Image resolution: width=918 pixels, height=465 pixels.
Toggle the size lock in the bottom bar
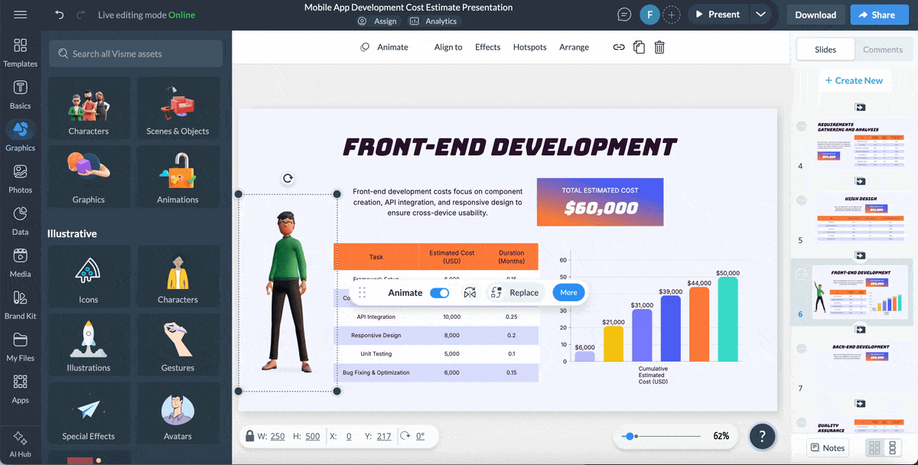[250, 436]
